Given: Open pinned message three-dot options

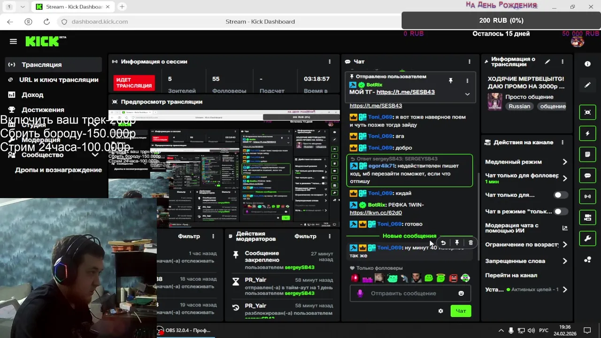Looking at the screenshot, I should pyautogui.click(x=467, y=81).
